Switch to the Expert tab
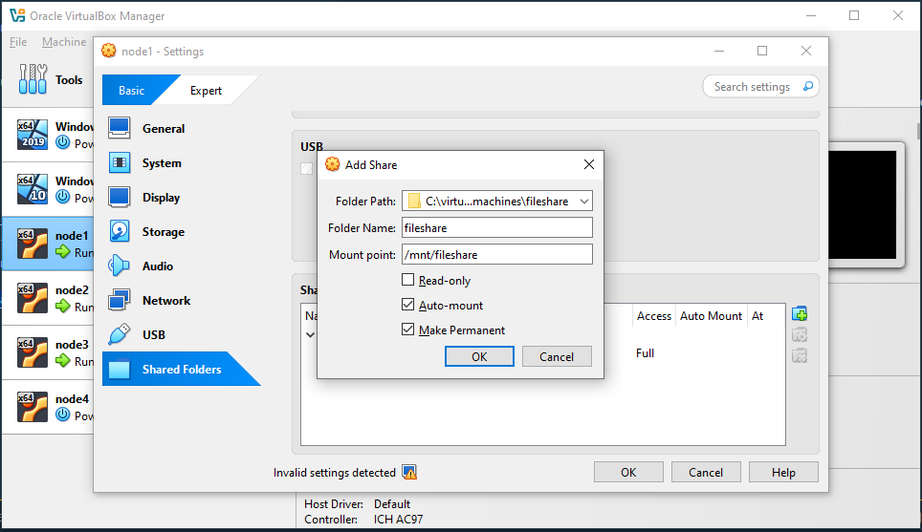The image size is (922, 532). pyautogui.click(x=206, y=91)
